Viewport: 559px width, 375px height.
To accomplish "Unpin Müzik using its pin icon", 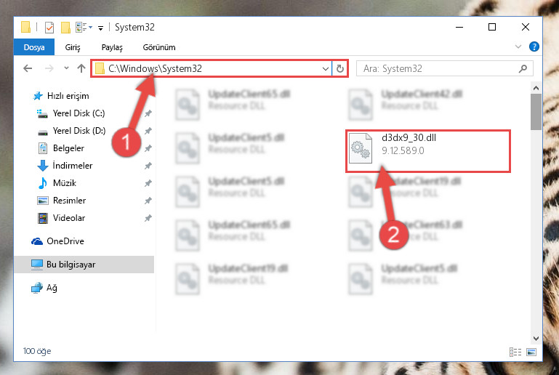I will [148, 183].
